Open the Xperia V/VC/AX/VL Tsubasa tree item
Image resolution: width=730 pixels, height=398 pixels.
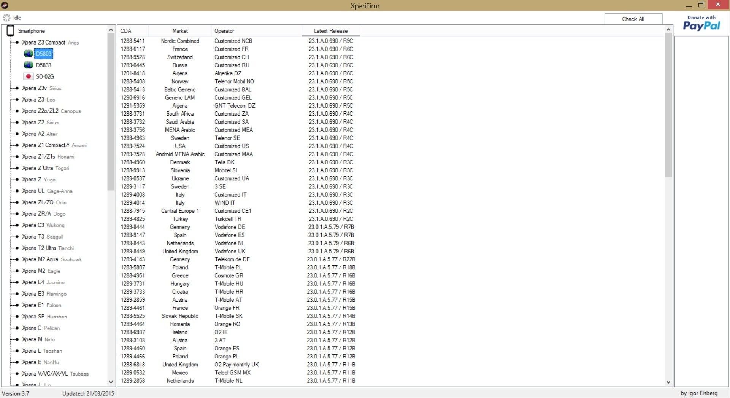tap(55, 373)
